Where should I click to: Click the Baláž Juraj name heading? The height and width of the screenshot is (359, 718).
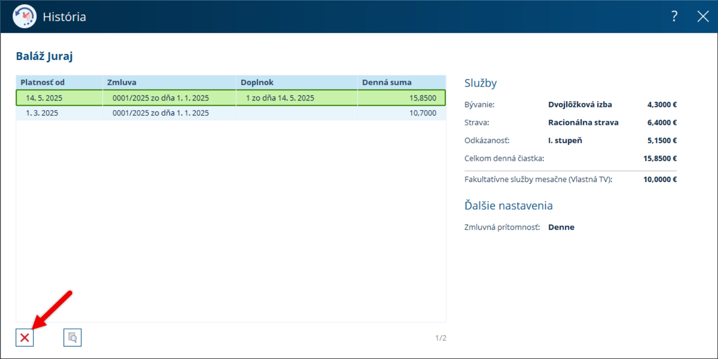click(45, 56)
